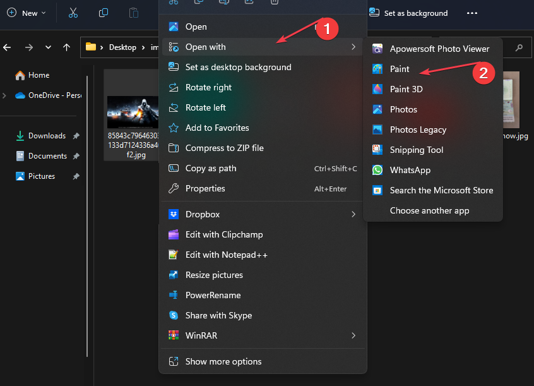
Task: Select the Dropbox context menu entry
Action: [263, 214]
